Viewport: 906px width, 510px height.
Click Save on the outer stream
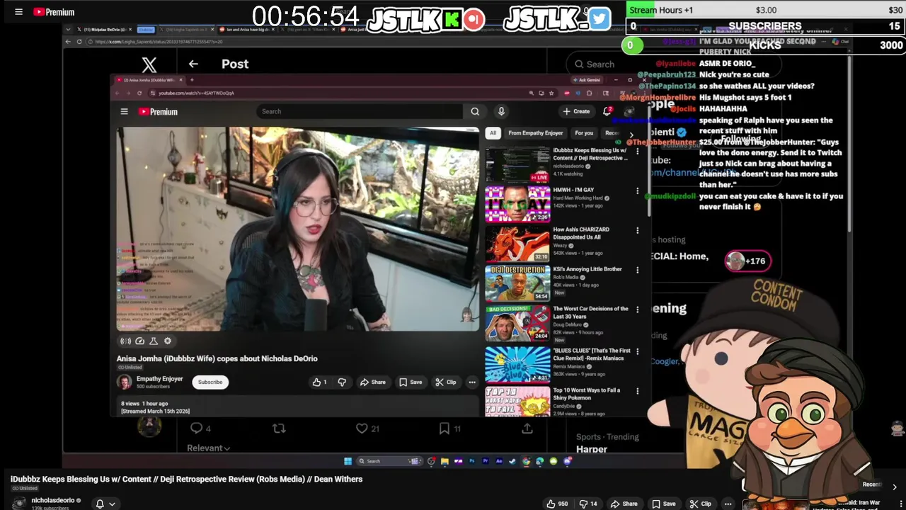pos(663,504)
